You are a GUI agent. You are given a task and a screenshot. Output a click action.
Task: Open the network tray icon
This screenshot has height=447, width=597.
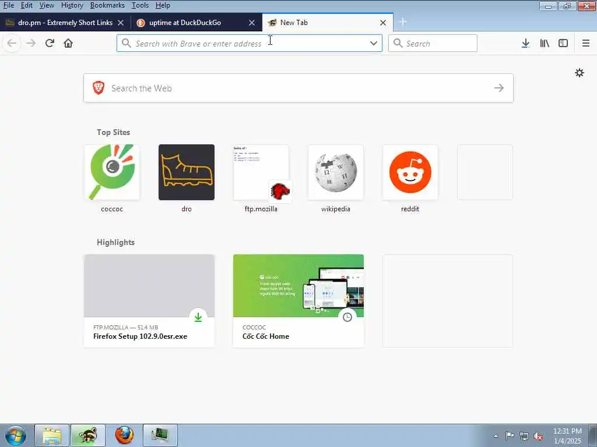[524, 436]
